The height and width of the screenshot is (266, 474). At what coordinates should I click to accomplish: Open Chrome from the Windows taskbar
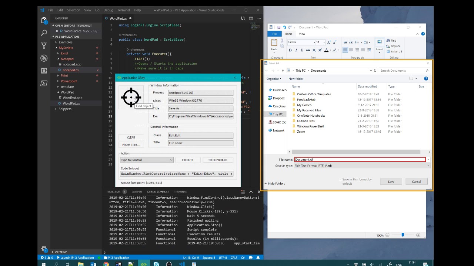(106, 264)
